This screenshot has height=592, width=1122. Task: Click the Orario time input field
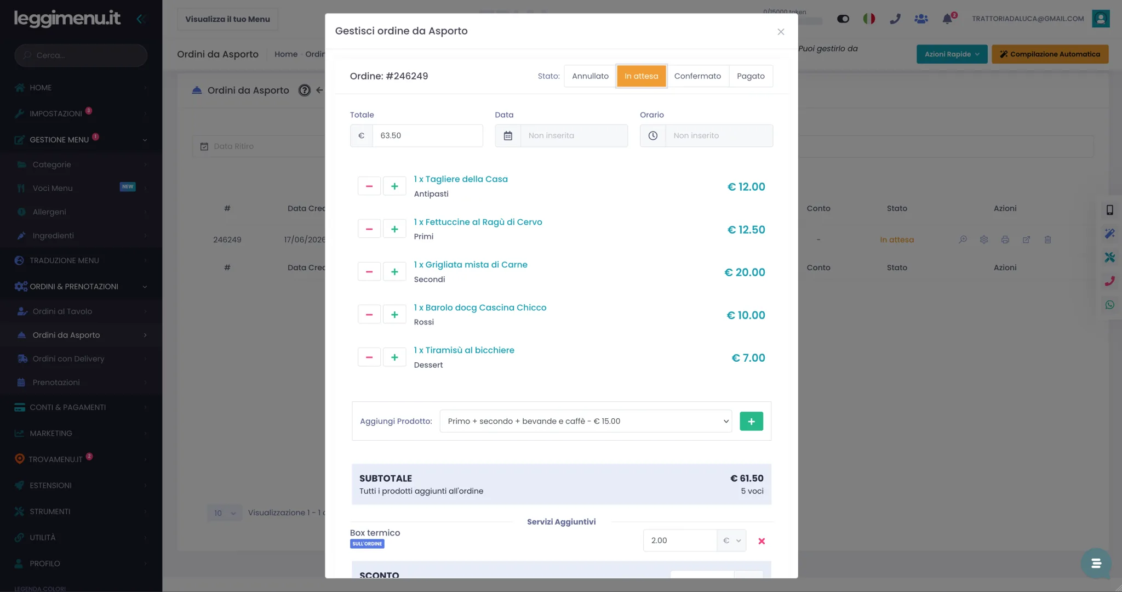(719, 135)
